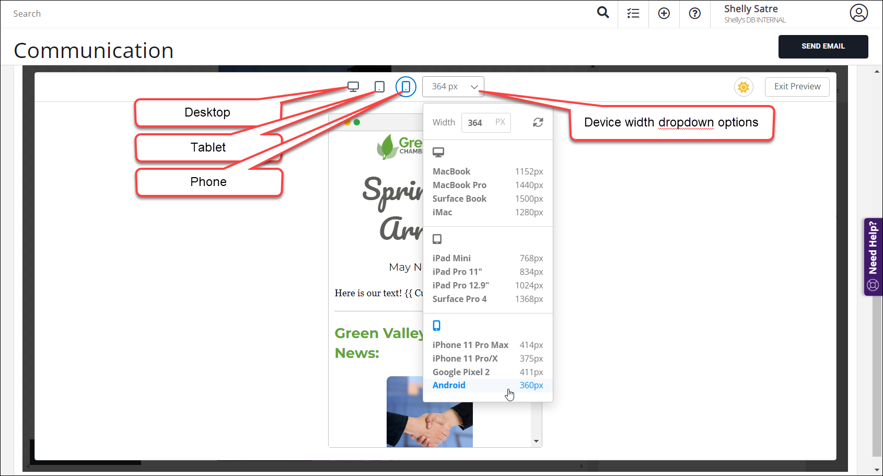Click the plus icon to add new item
Screen dimensions: 883x476
pos(664,12)
